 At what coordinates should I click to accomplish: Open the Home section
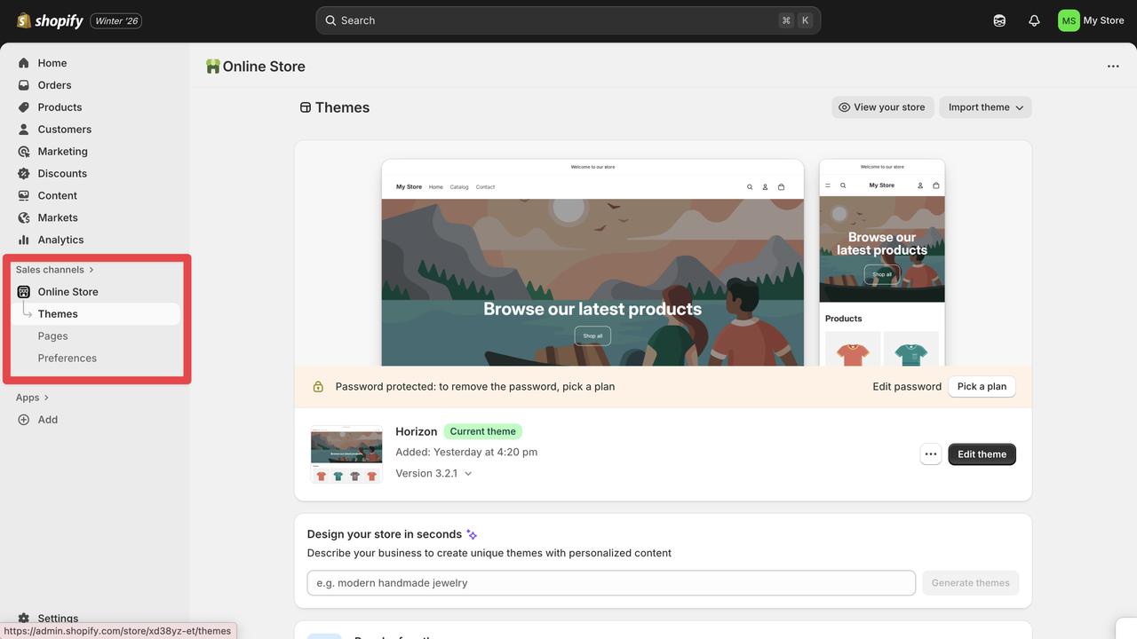click(x=52, y=63)
